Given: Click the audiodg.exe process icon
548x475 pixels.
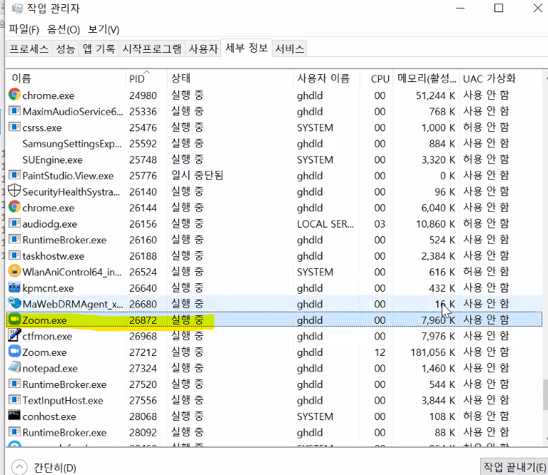Looking at the screenshot, I should pos(14,223).
